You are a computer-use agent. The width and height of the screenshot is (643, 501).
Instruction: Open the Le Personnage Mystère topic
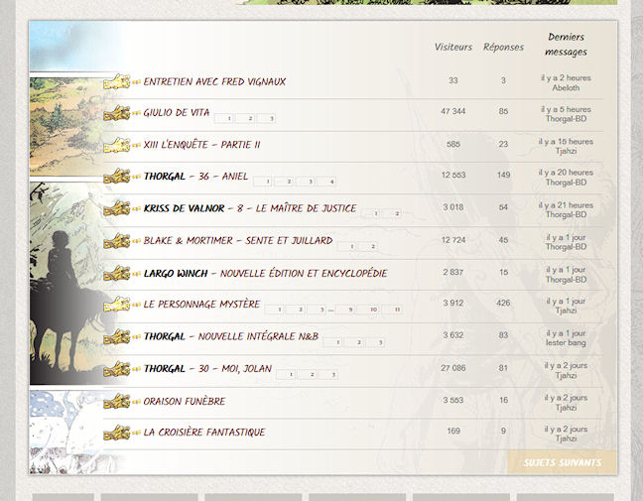[201, 305]
